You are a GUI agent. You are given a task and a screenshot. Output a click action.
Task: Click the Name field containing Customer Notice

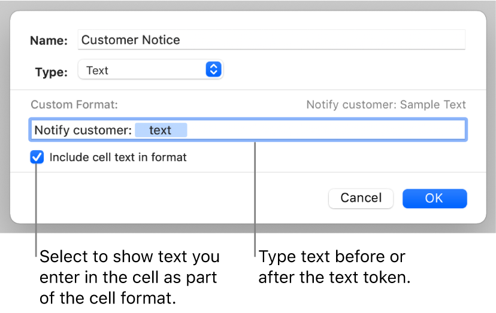click(271, 40)
